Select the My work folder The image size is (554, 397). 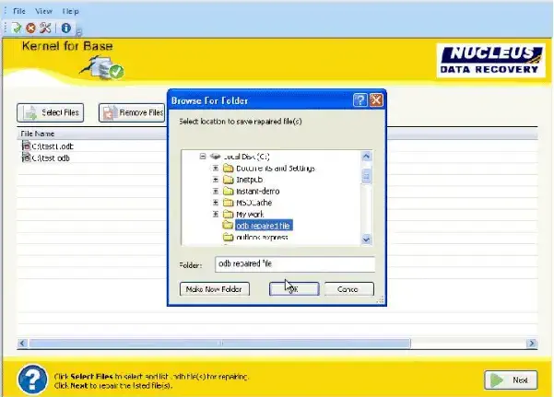coord(250,215)
